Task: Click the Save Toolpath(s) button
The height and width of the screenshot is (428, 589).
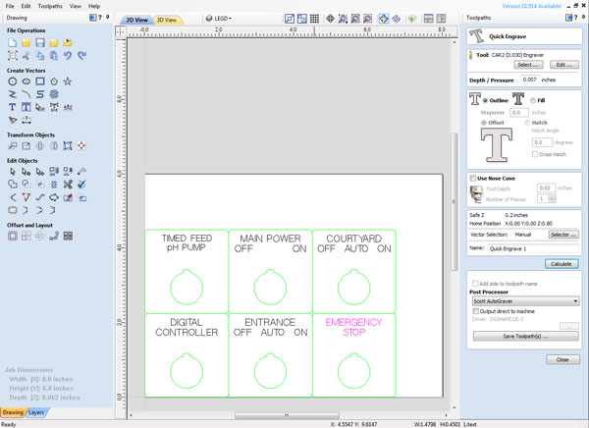Action: [525, 336]
